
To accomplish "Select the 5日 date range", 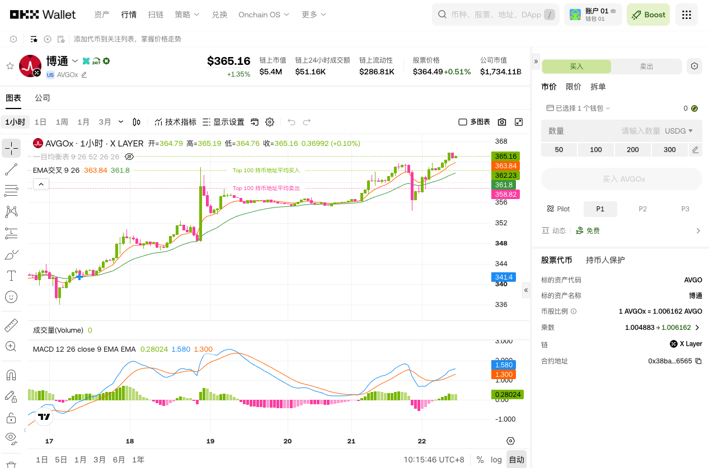I will pos(61,460).
